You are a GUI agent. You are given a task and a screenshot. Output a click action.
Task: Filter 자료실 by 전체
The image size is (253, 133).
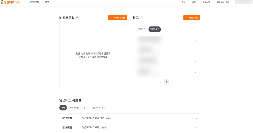[x=63, y=108]
